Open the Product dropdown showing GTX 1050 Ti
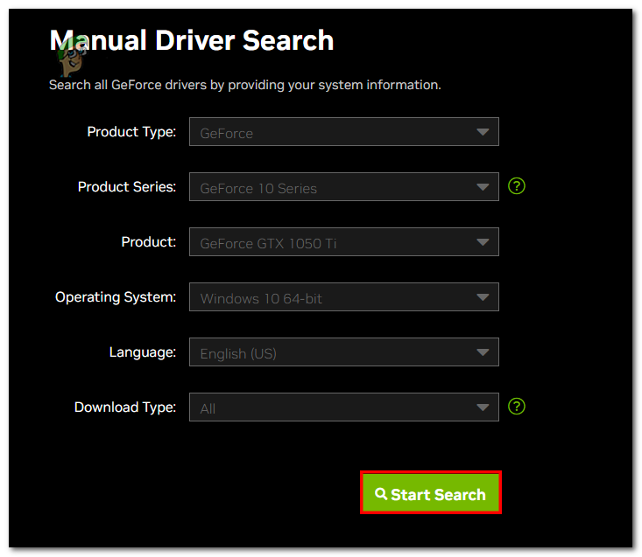This screenshot has height=557, width=642. [344, 242]
